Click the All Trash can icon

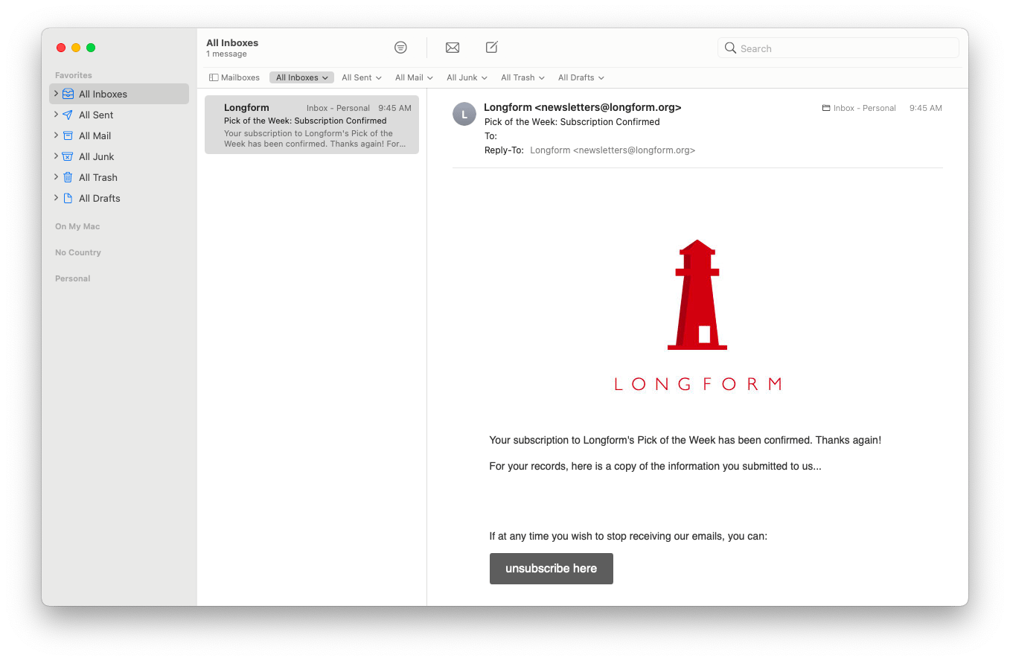(x=68, y=177)
